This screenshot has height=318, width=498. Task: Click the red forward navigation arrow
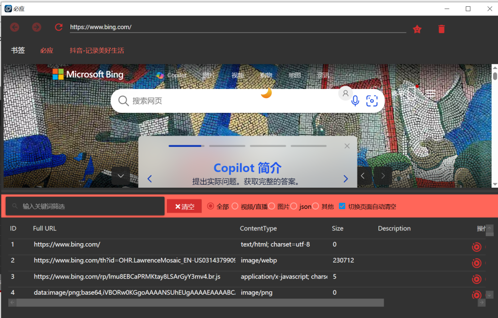(x=36, y=27)
